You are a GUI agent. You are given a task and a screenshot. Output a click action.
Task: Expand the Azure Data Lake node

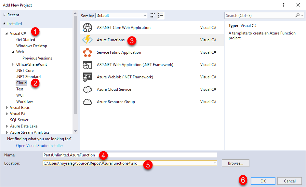[x=7, y=126]
